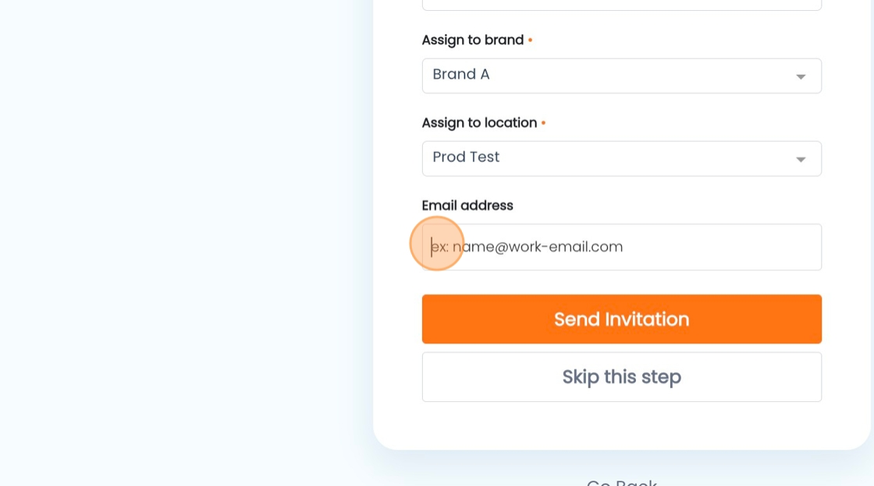The width and height of the screenshot is (874, 486).
Task: Click the arrow icon beside Prod Test
Action: coord(801,160)
